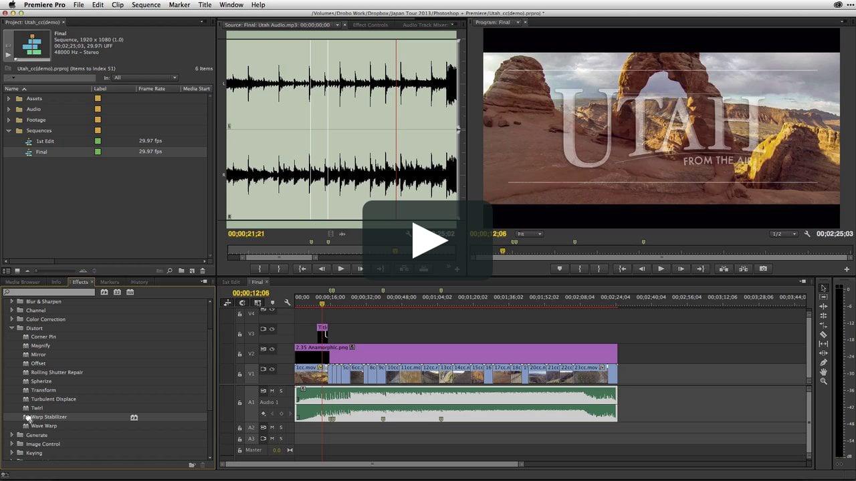Mute audio track A1
Screen dimensions: 856x481
point(272,391)
